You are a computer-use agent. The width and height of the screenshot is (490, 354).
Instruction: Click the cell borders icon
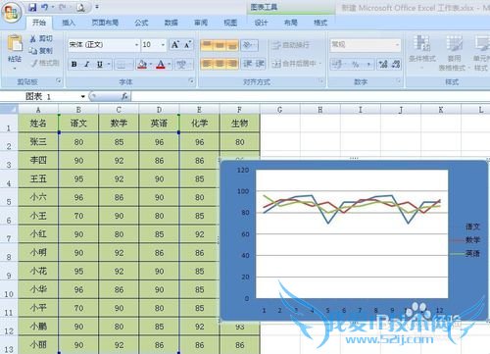(122, 64)
